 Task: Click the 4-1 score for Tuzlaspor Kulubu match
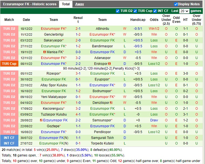pos(78,114)
